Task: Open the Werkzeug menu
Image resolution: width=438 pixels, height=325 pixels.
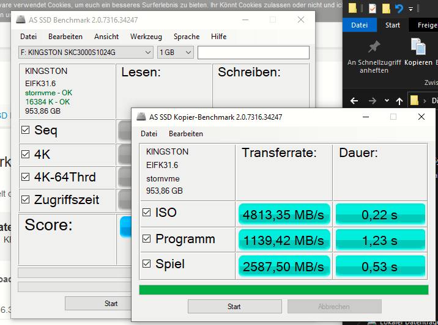Action: (x=146, y=37)
